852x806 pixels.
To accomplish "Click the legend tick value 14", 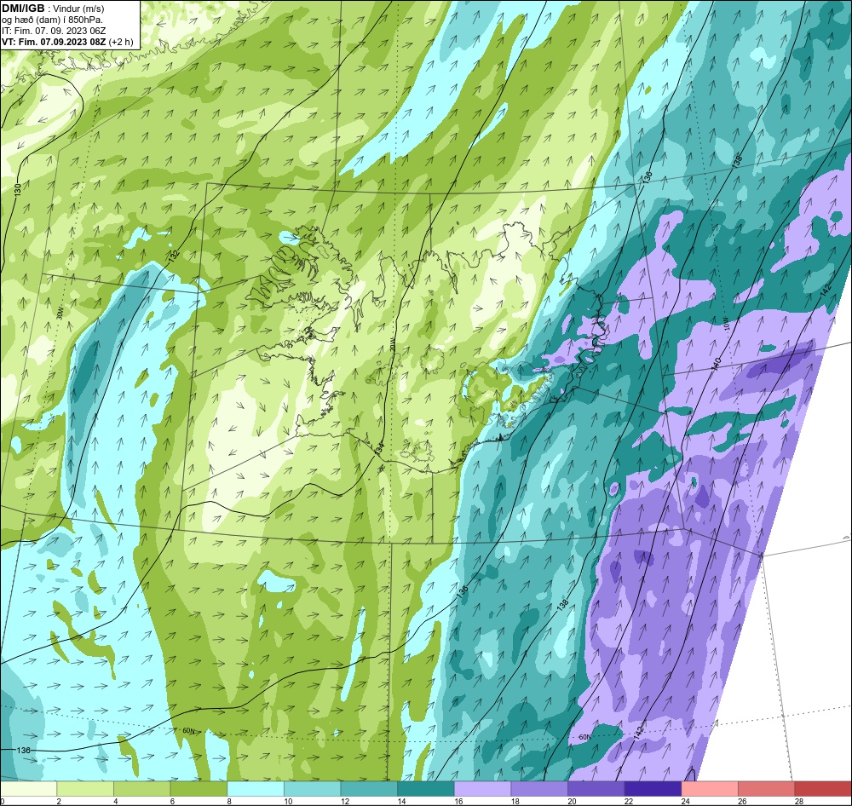I will click(x=401, y=801).
